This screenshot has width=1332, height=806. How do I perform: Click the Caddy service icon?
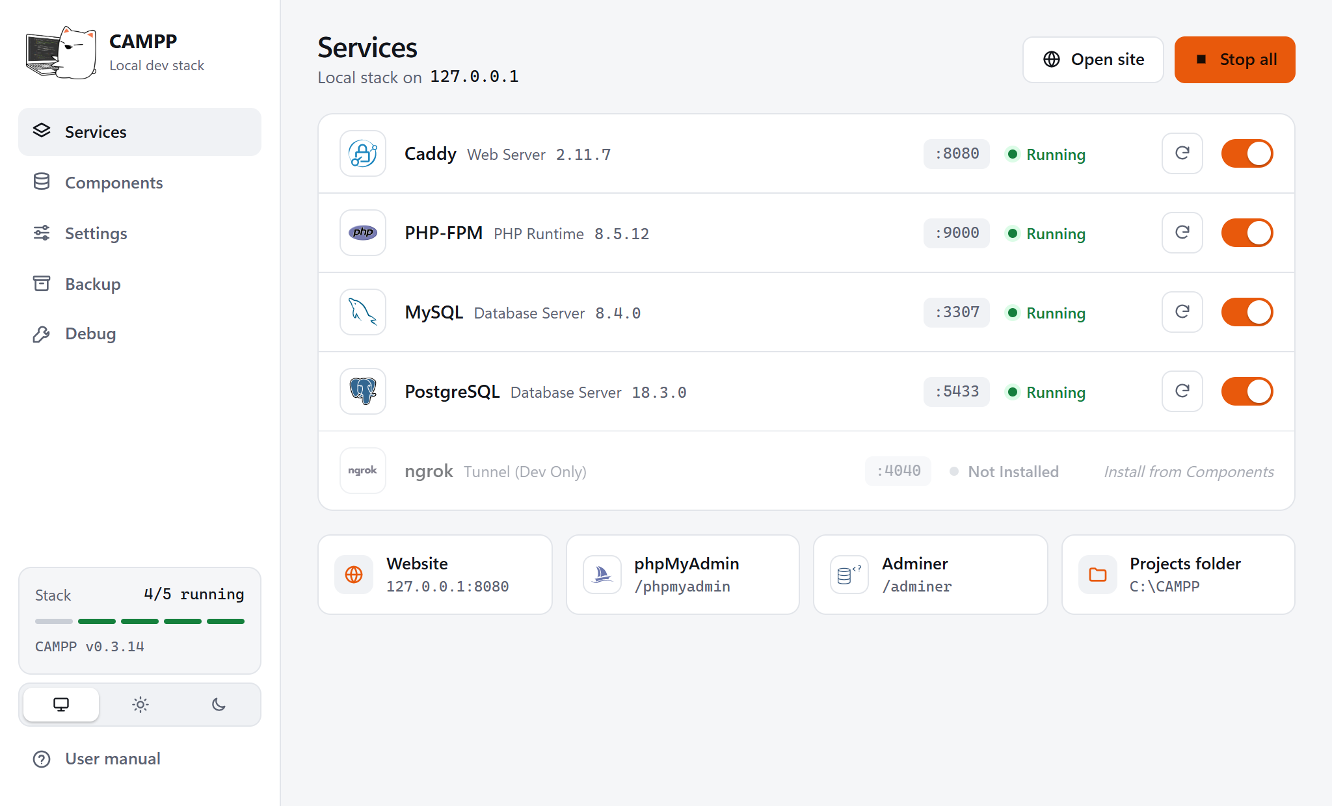click(363, 154)
